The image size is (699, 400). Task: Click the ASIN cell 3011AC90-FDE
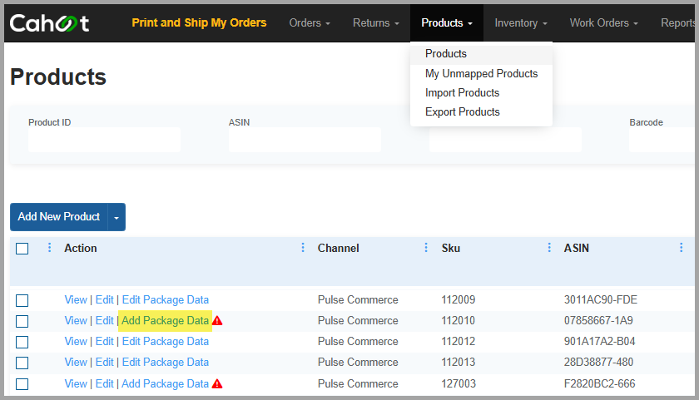pyautogui.click(x=601, y=299)
